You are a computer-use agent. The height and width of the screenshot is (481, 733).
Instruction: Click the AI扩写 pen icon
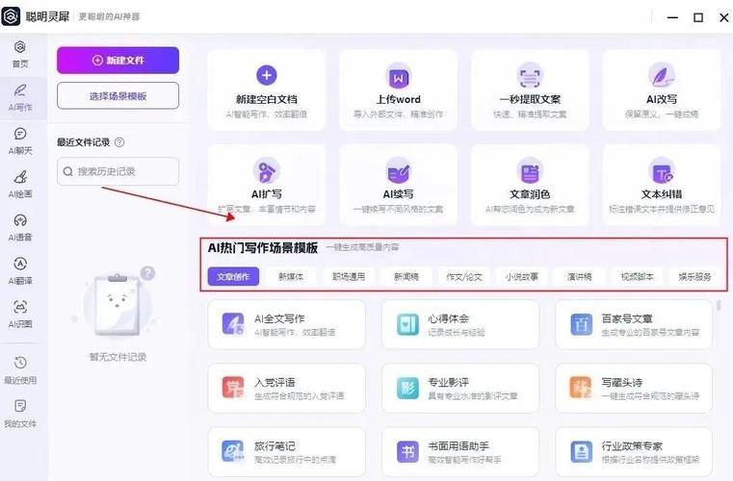pos(267,171)
